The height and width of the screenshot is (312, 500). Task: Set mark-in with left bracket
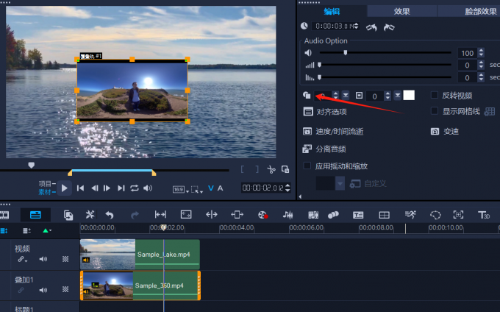243,169
